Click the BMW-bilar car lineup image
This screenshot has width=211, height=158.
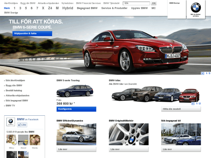point(156,95)
